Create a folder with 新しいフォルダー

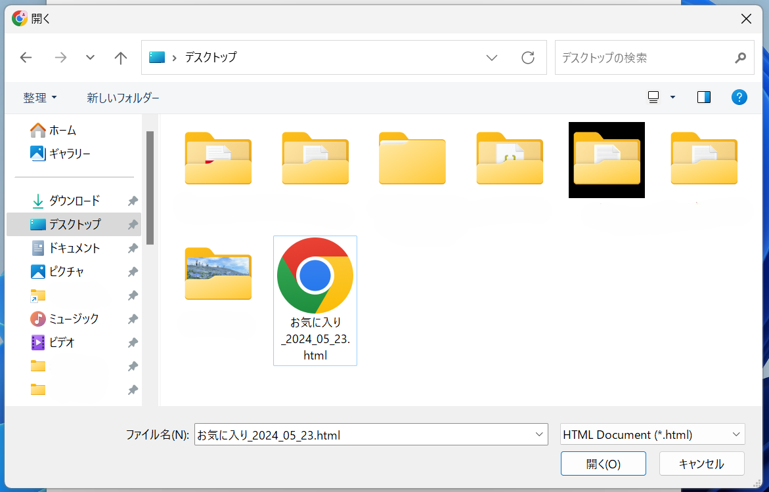(123, 98)
